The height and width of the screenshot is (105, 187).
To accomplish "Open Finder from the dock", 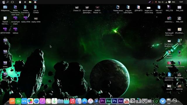I will (x=79, y=101).
